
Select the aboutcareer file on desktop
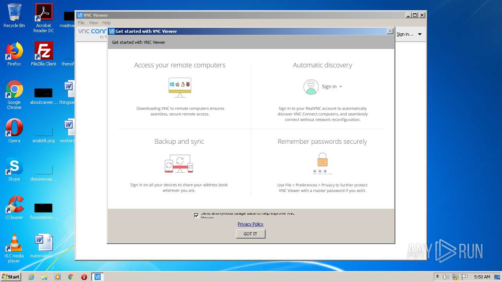pos(44,96)
